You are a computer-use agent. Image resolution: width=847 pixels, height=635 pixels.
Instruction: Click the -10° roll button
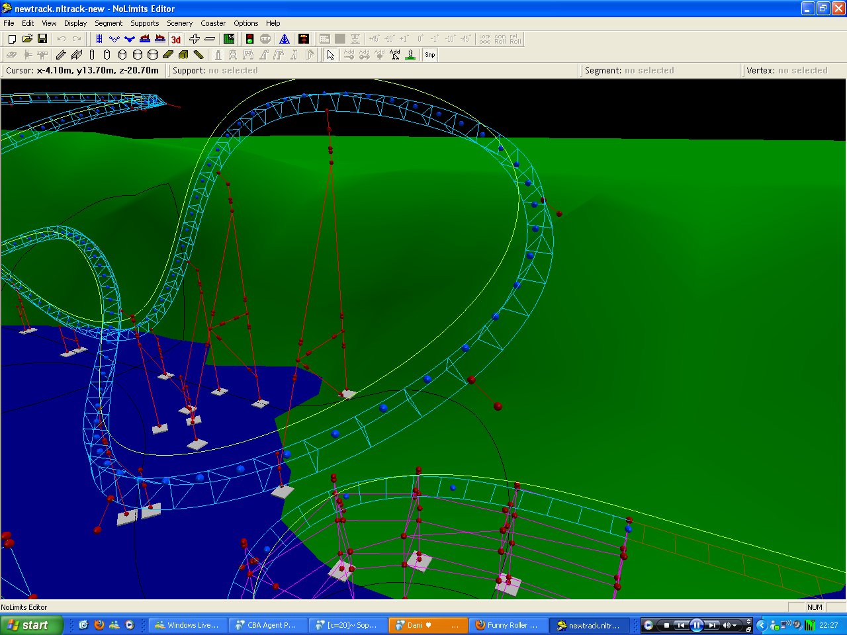tap(450, 39)
